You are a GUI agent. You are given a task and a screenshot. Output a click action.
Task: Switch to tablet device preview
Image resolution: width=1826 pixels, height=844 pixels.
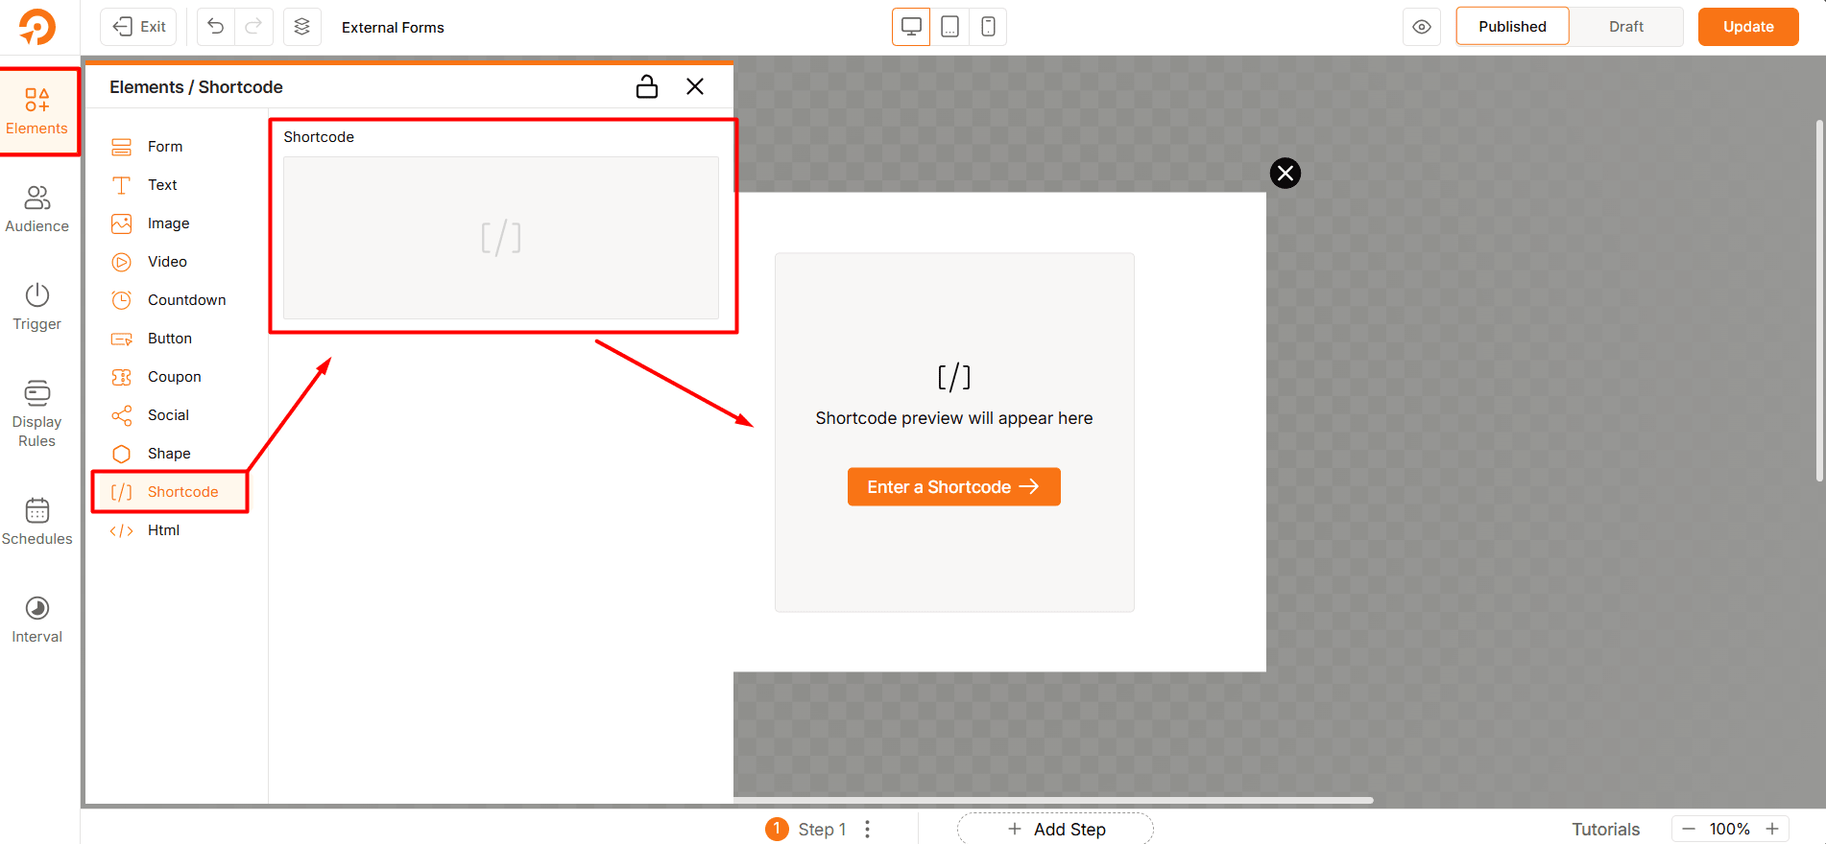click(x=949, y=27)
